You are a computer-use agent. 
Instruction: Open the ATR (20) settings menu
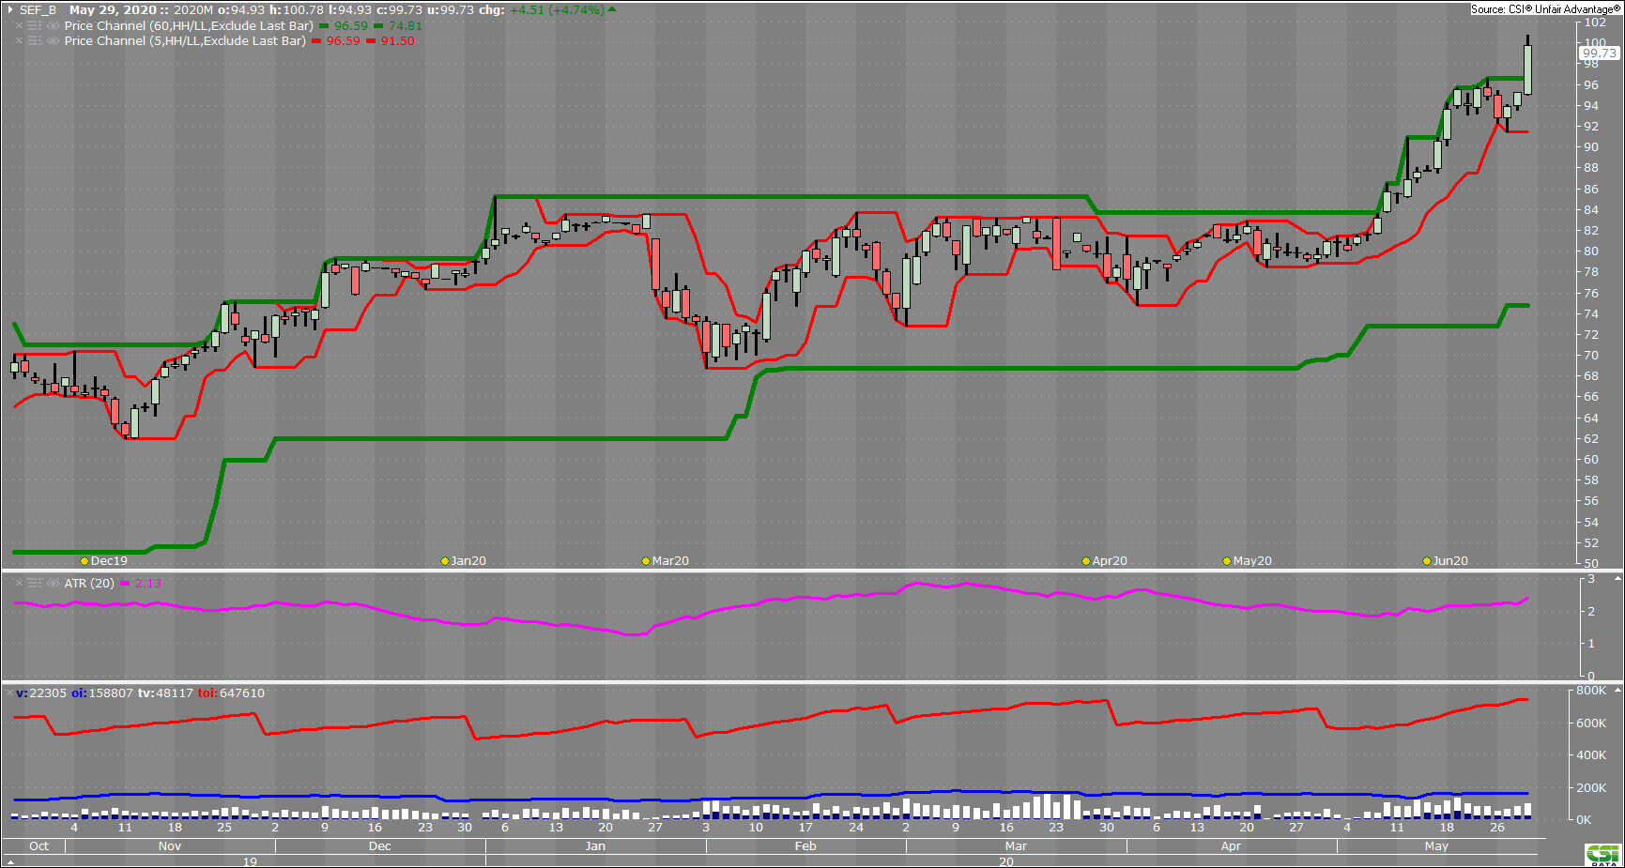pyautogui.click(x=35, y=584)
